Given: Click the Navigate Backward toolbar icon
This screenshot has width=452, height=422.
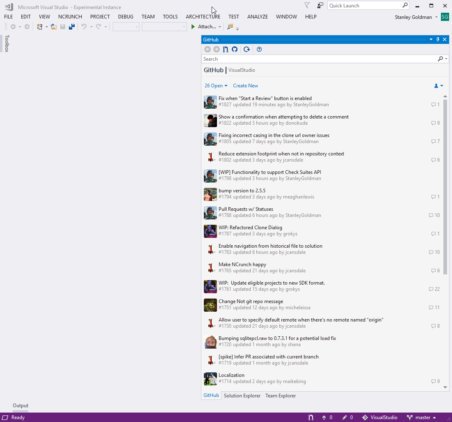Looking at the screenshot, I should [x=13, y=27].
